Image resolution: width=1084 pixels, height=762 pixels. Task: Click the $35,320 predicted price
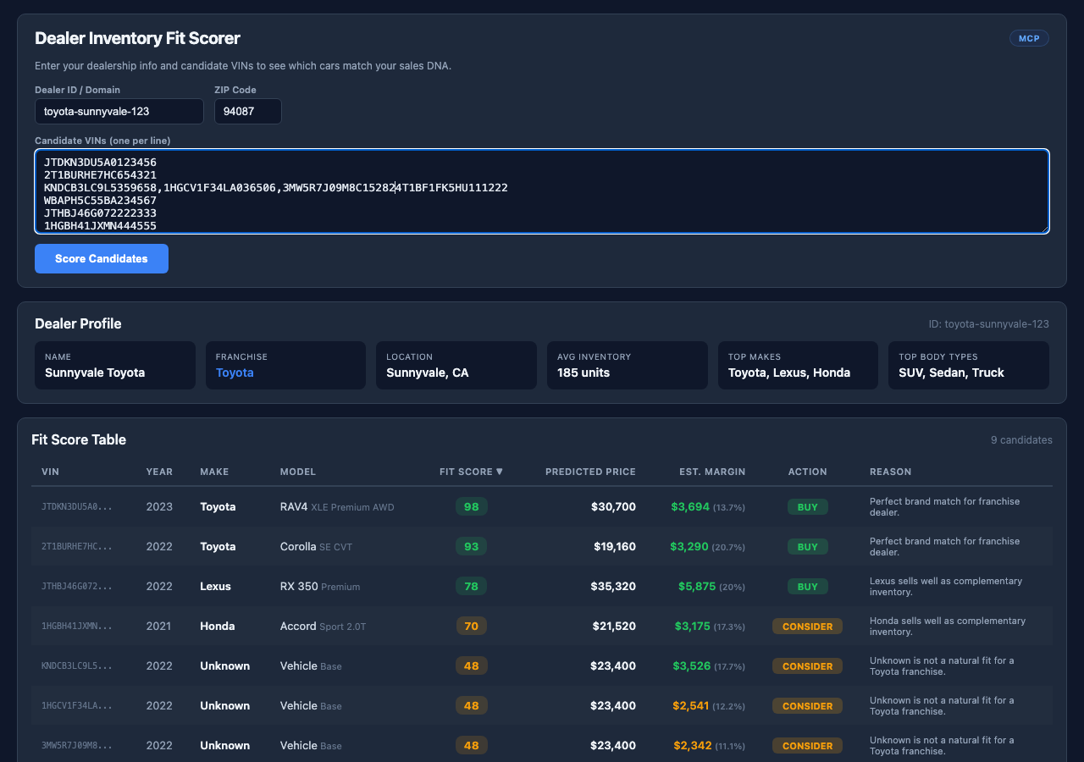coord(613,587)
